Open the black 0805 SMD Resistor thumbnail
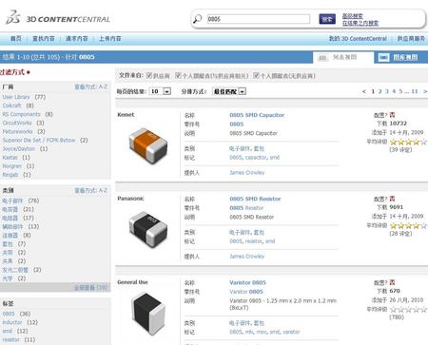Viewport: 428px width, 345px height. coord(148,229)
